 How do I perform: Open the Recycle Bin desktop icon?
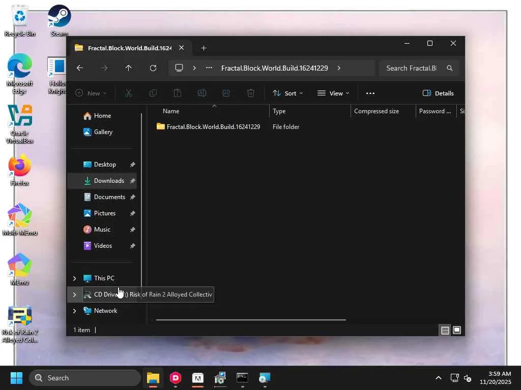[x=20, y=20]
